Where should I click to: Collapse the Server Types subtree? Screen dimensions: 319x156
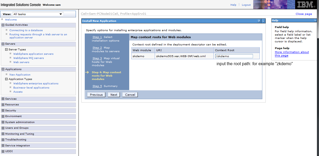(6, 50)
